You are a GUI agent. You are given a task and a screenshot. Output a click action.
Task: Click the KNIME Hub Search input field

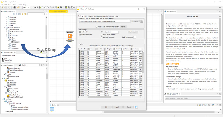(193, 98)
